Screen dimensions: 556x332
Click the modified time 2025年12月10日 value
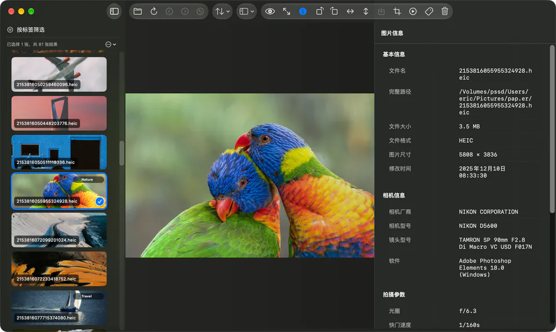(482, 172)
